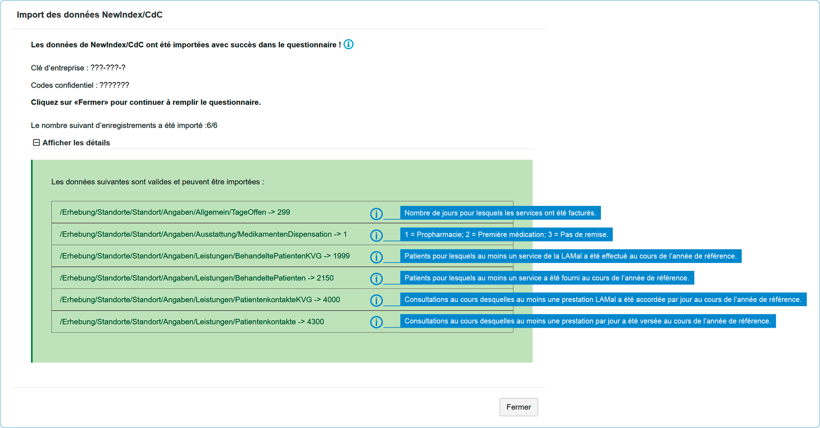Click info icon in Patientenkontakte -> 4300 row

(376, 322)
